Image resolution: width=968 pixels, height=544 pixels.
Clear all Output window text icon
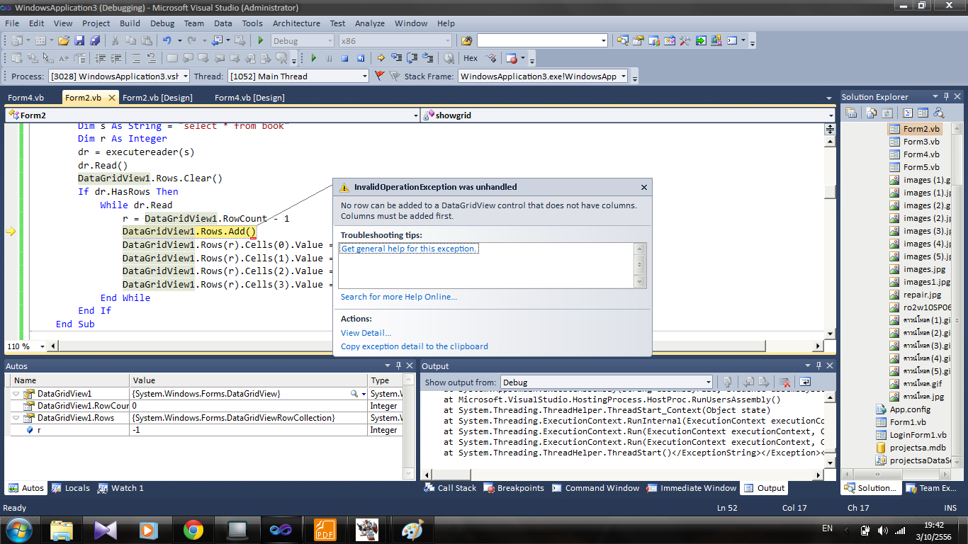click(x=784, y=382)
